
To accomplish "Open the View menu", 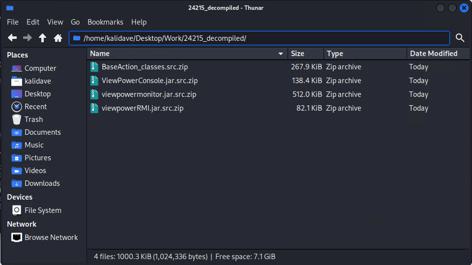I will pos(55,22).
